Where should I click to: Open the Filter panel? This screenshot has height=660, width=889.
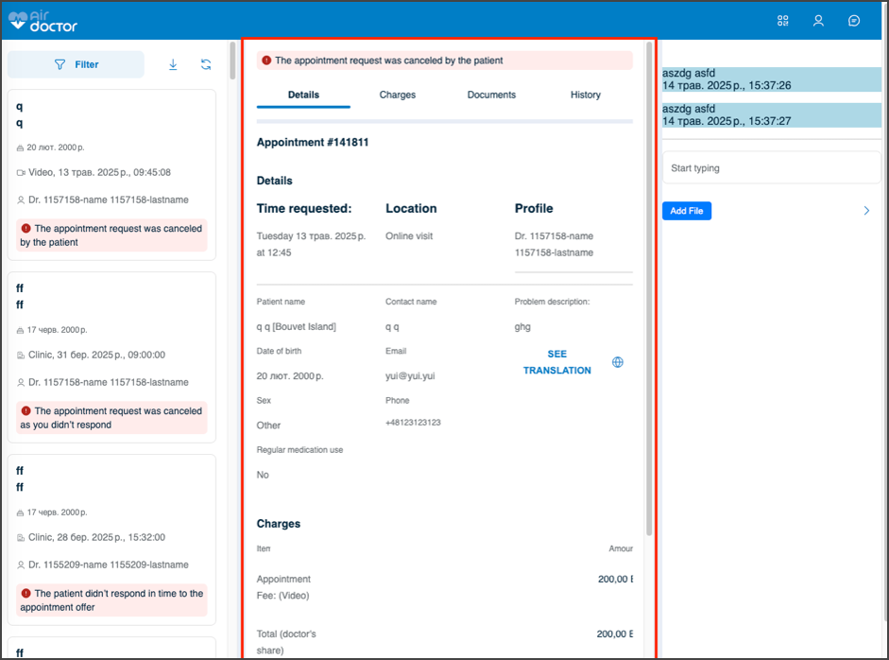click(x=76, y=64)
